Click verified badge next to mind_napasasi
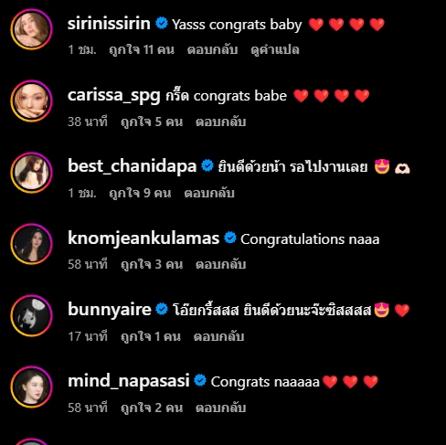The width and height of the screenshot is (446, 445). (x=200, y=380)
